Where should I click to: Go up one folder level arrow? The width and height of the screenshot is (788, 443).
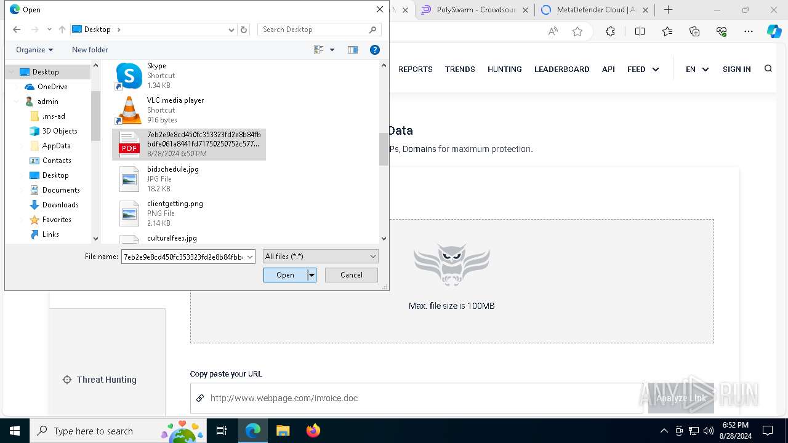pos(62,30)
